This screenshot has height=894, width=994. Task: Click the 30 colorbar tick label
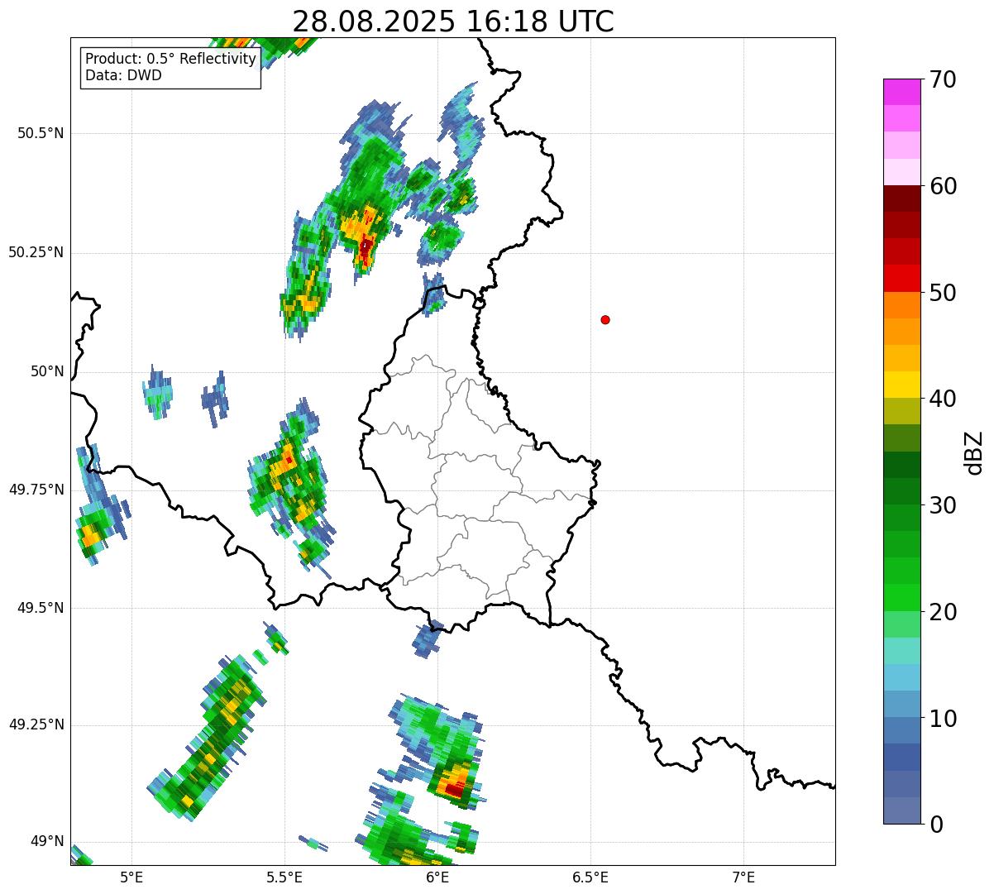pyautogui.click(x=943, y=505)
